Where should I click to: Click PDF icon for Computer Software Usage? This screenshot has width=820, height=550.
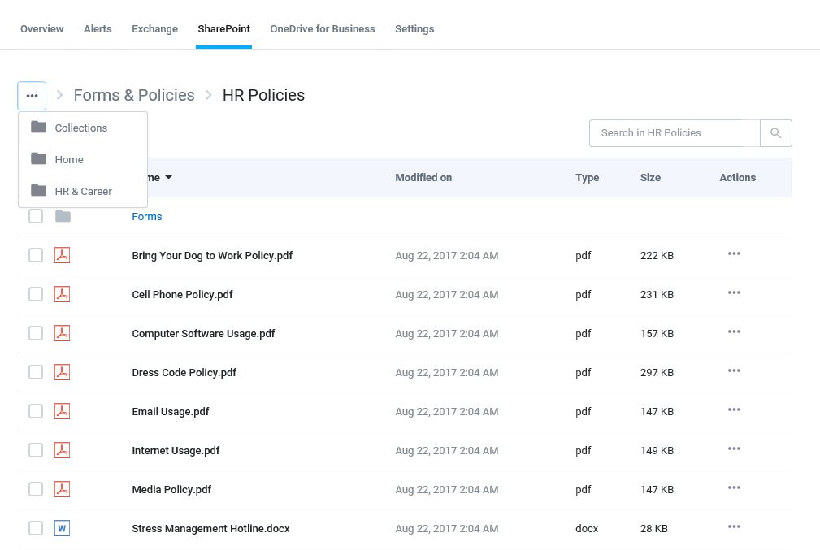(62, 333)
